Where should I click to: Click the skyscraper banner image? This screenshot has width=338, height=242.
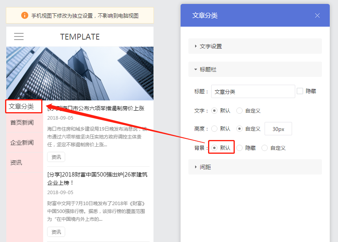point(80,73)
